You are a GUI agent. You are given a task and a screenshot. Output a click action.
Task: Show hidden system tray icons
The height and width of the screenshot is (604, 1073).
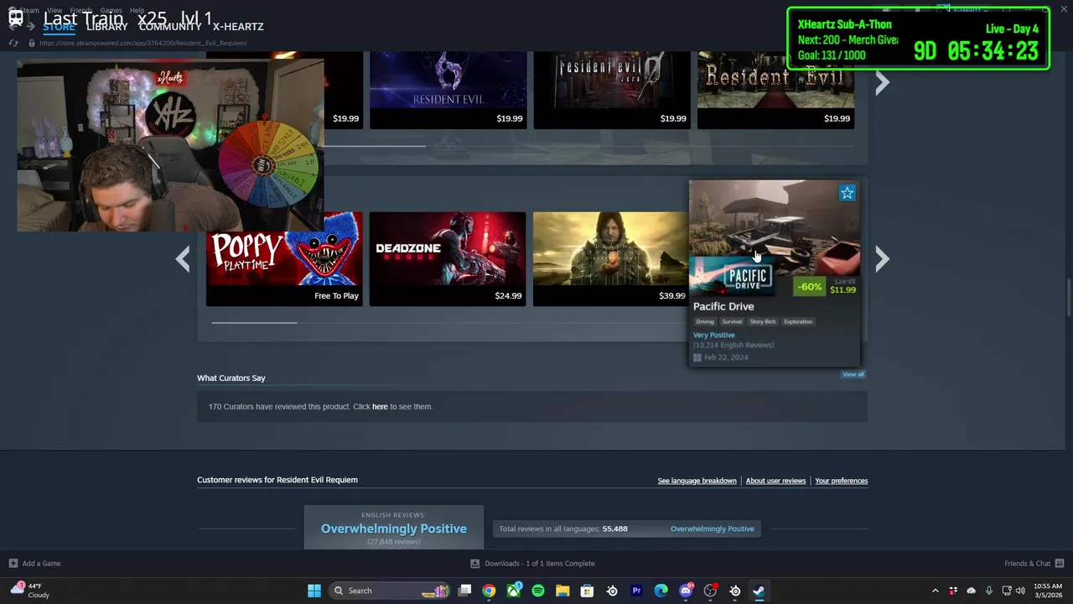936,591
